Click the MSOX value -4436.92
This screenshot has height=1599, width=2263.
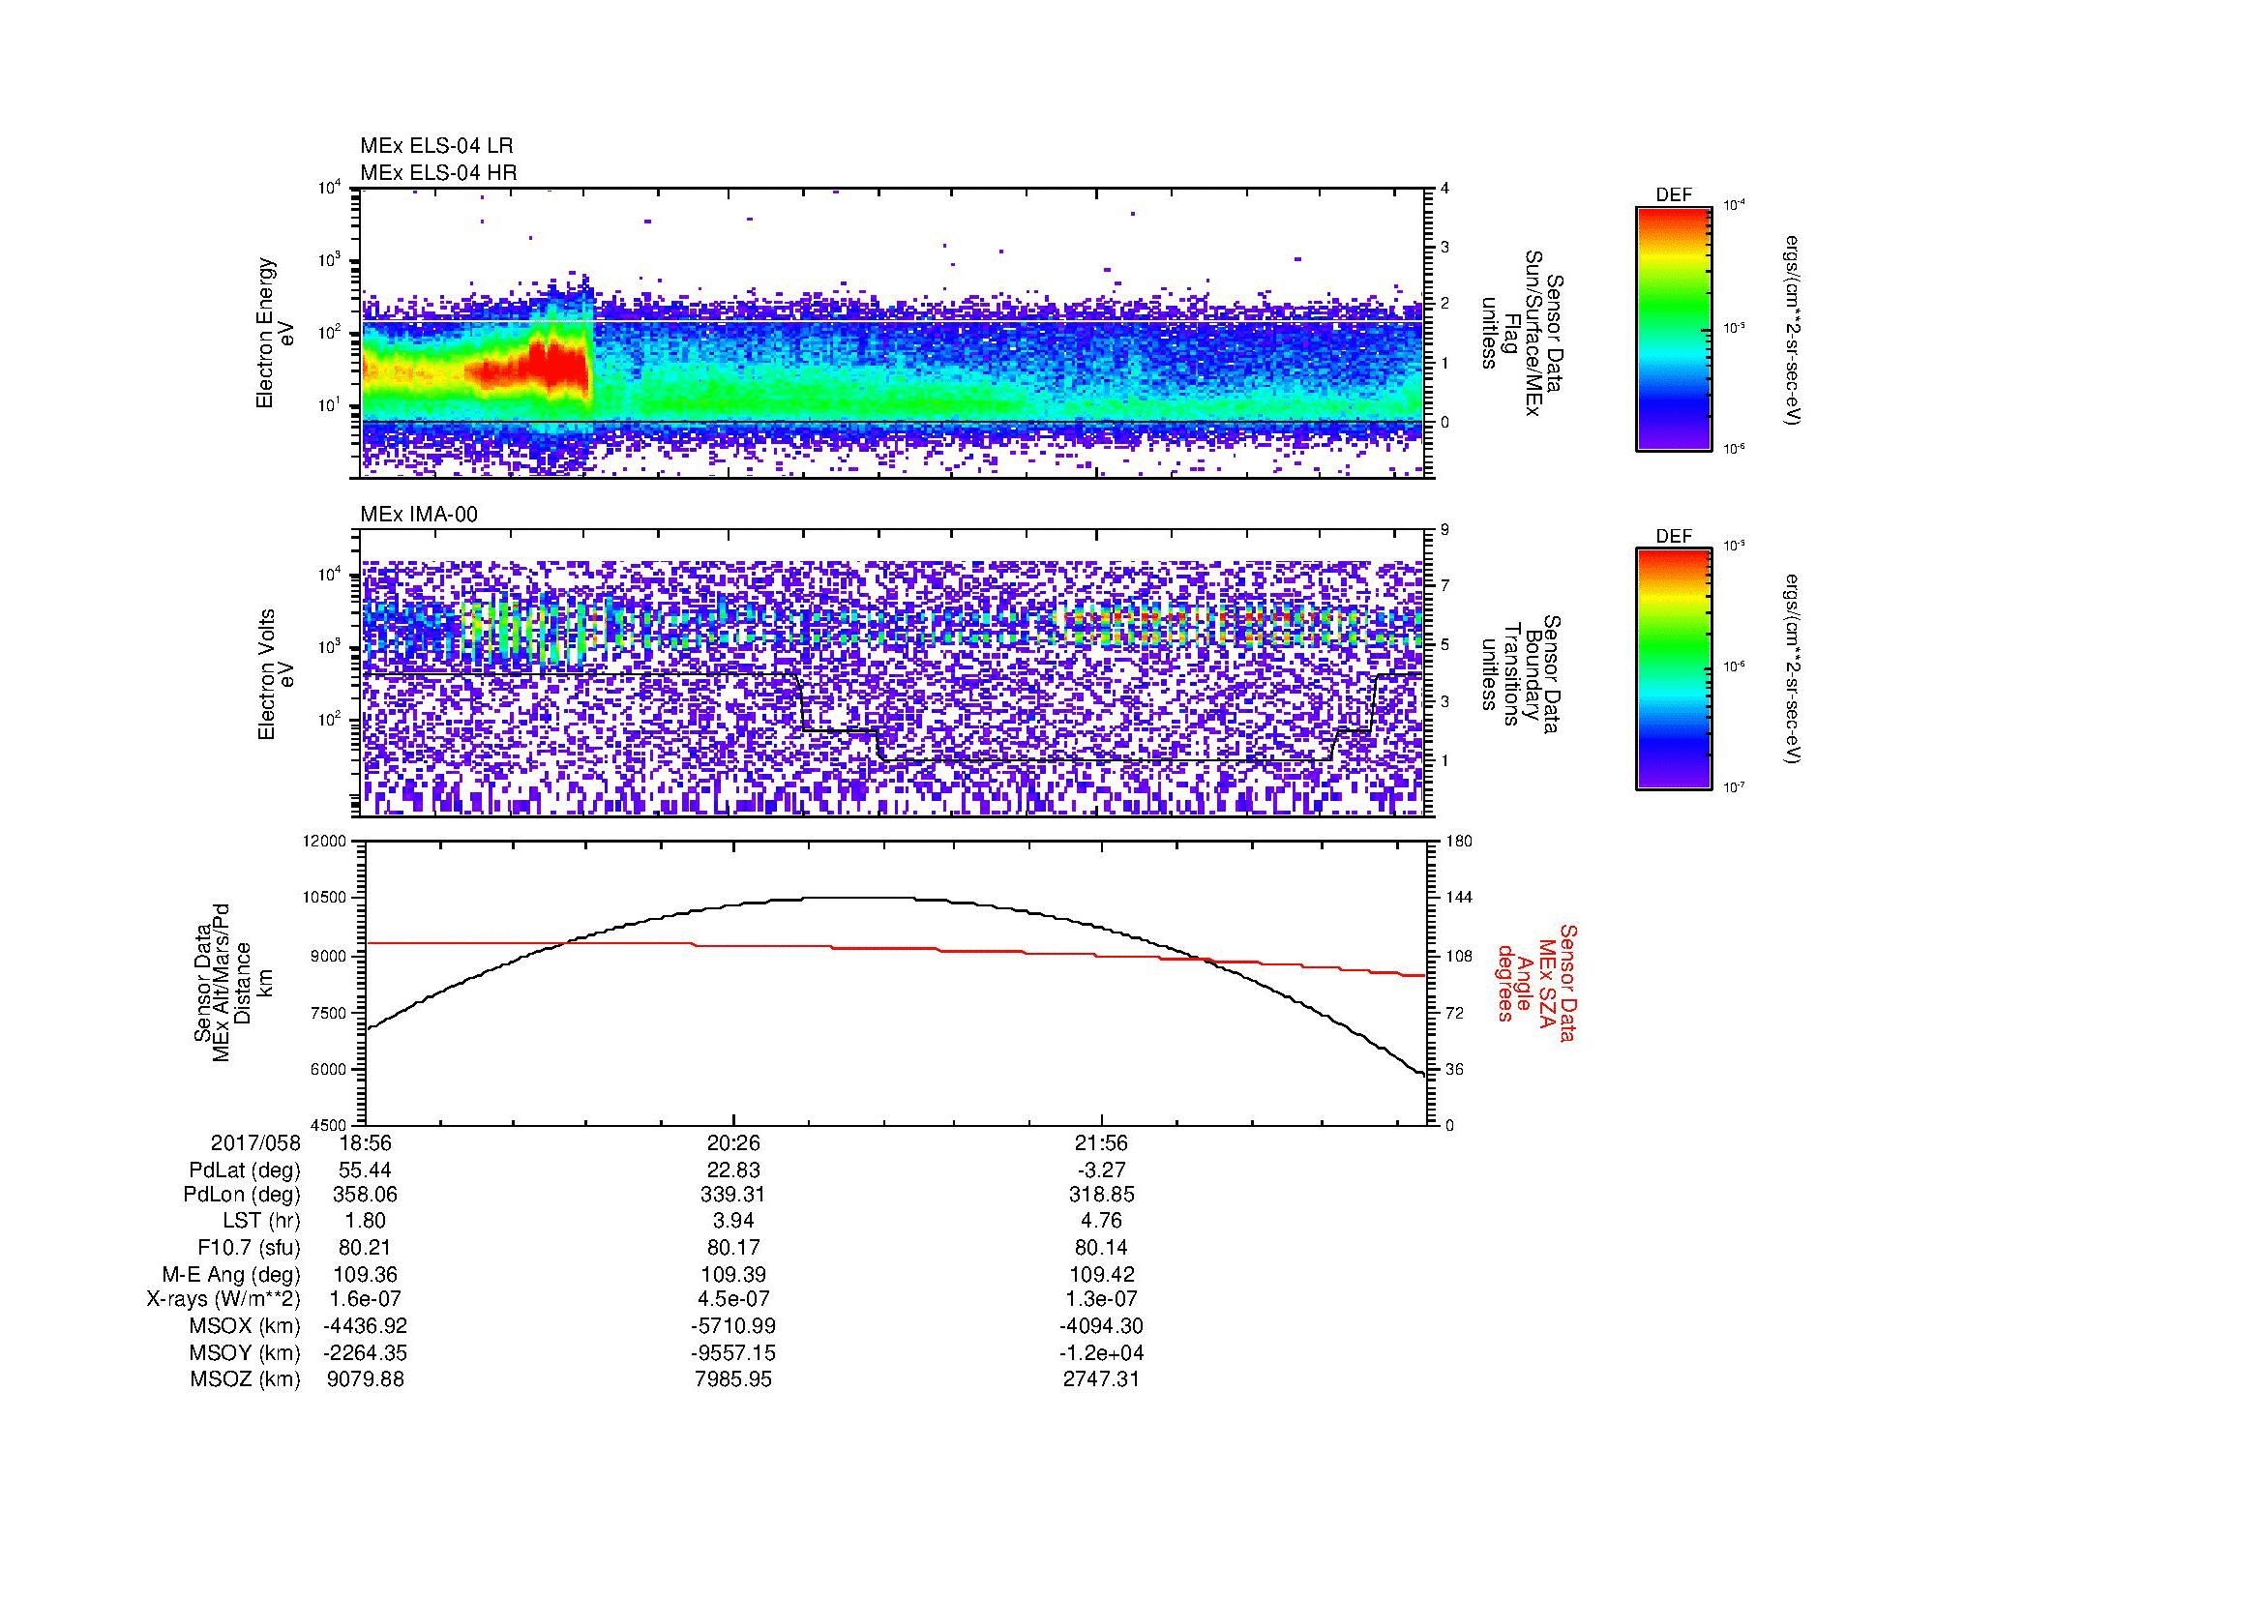pos(366,1326)
